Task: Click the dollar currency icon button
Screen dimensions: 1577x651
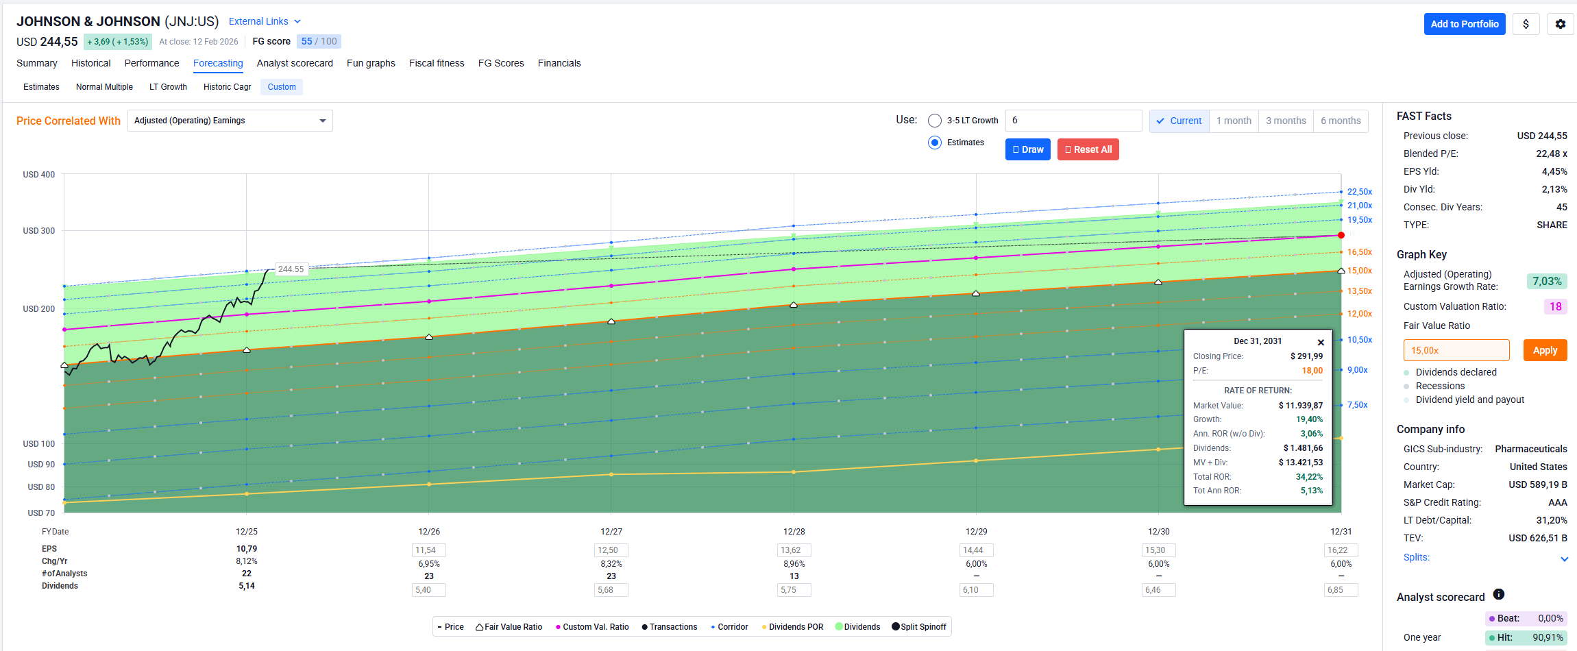Action: pyautogui.click(x=1526, y=24)
